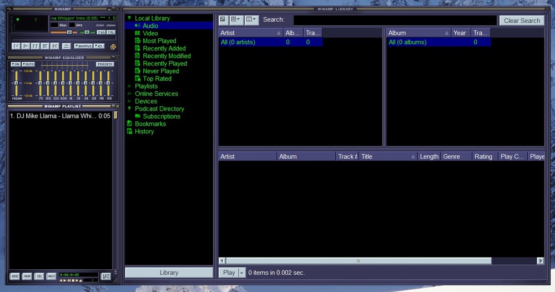
Task: Open the dropdown arrow beside Play
Action: coord(241,273)
